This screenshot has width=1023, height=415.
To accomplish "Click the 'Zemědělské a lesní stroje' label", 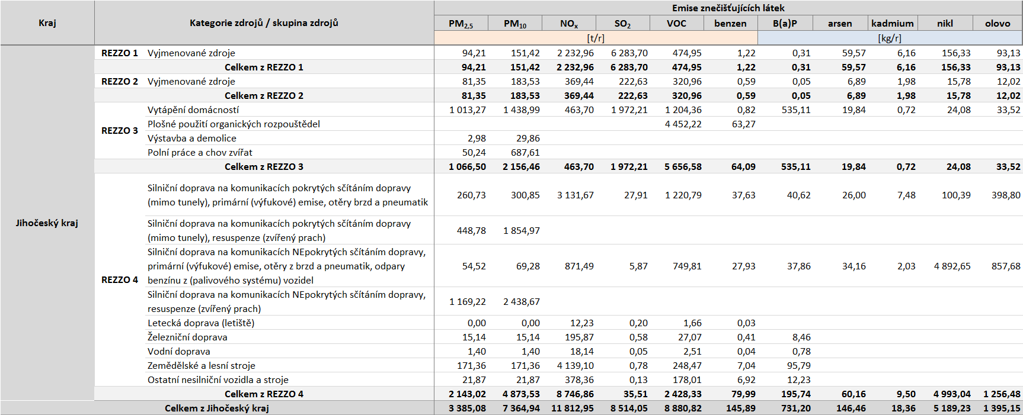I will coord(202,366).
